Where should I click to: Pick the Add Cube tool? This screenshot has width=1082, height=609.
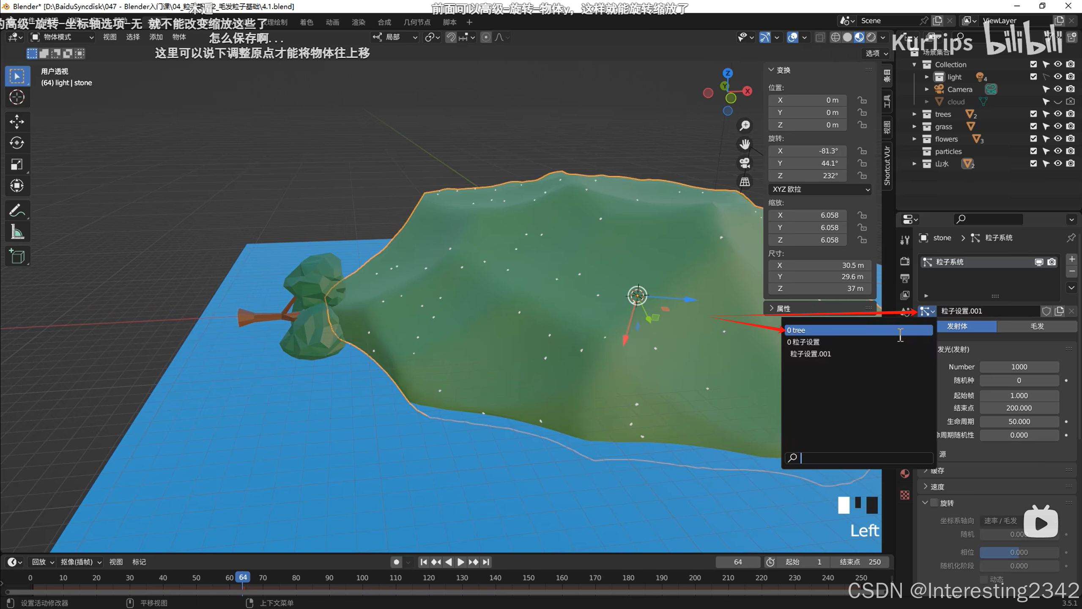[x=16, y=256]
